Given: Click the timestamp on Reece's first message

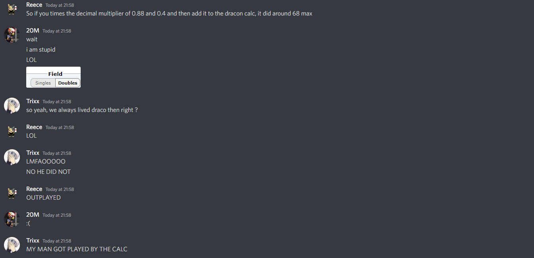Looking at the screenshot, I should coord(60,5).
